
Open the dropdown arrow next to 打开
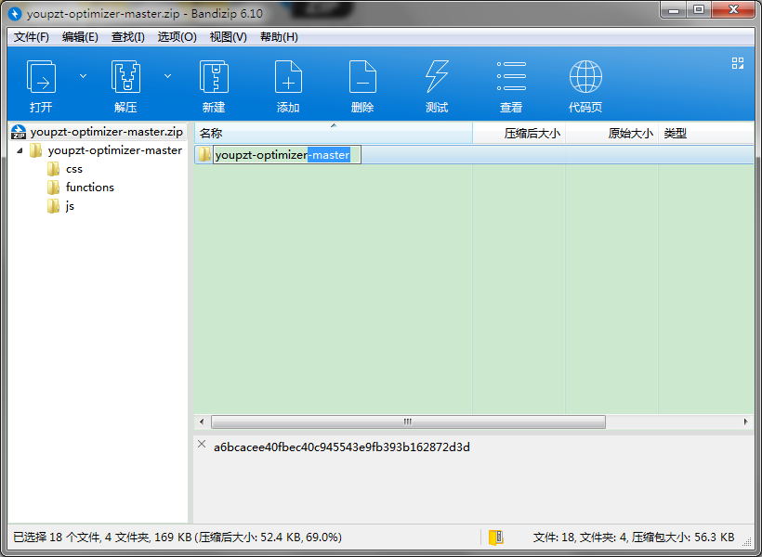click(x=83, y=76)
